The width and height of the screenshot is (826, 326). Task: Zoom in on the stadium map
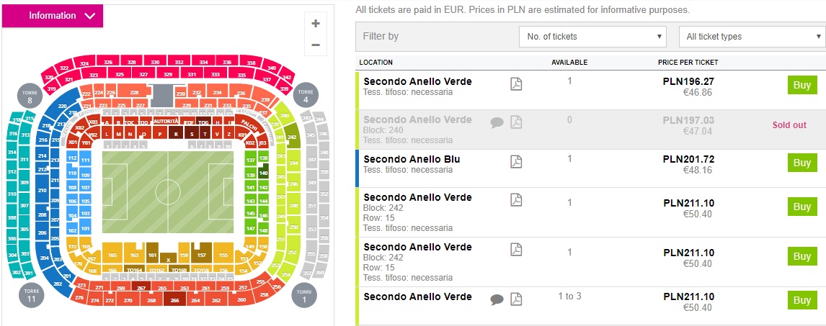(x=315, y=24)
